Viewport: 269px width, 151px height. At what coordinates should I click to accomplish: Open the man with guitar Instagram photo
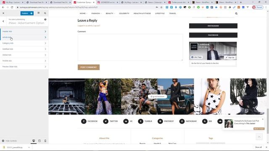[x=66, y=96]
